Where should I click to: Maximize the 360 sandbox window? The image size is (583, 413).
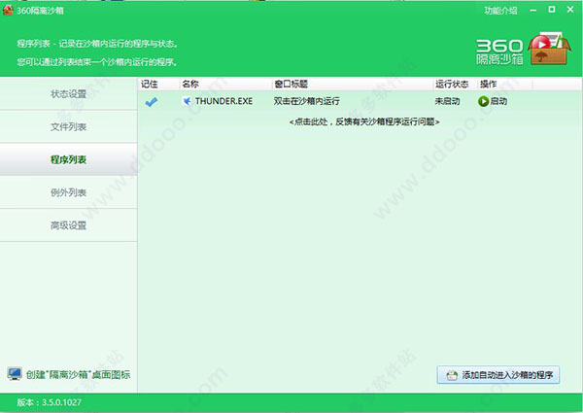pyautogui.click(x=552, y=10)
